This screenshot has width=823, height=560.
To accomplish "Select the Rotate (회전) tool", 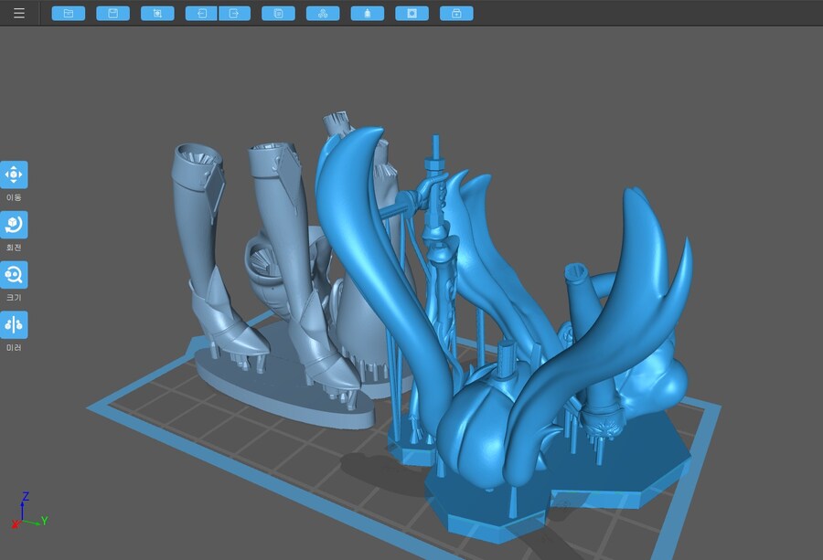I will tap(14, 225).
